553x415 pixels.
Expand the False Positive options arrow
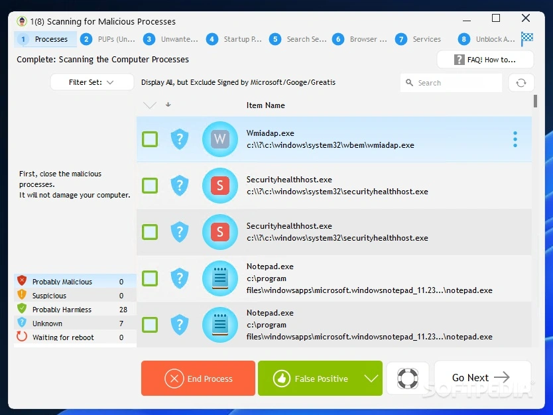pyautogui.click(x=371, y=379)
